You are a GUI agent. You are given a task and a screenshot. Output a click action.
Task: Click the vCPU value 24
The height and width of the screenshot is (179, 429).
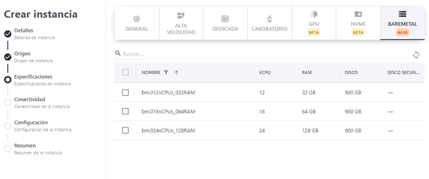[262, 131]
